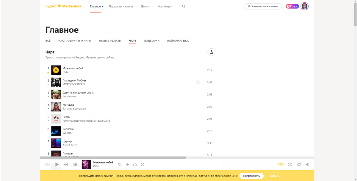Open album cover of Дарите женщинам цветы

[x=56, y=95]
